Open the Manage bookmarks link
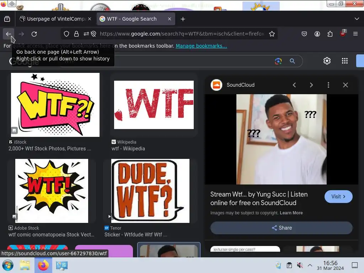 [201, 46]
